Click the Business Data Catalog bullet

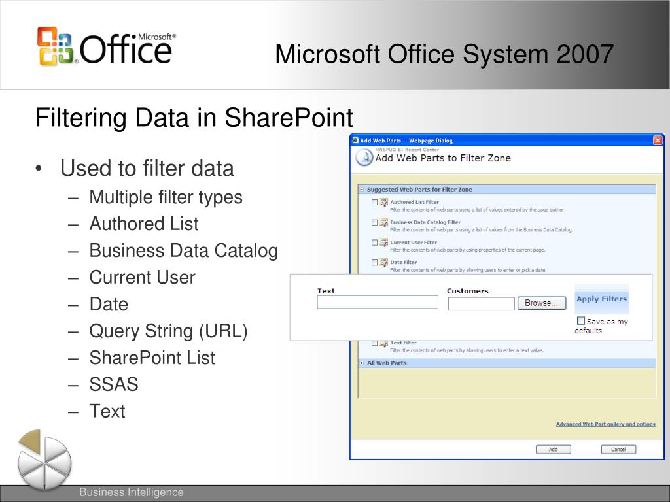(184, 250)
